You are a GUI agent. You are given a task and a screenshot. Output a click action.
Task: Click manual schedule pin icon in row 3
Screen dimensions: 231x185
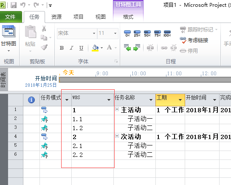pyautogui.click(x=44, y=128)
